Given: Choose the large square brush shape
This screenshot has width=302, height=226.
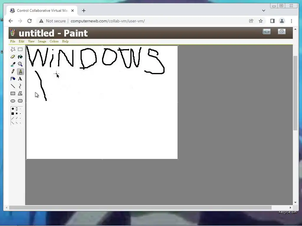Looking at the screenshot, I should [13, 114].
